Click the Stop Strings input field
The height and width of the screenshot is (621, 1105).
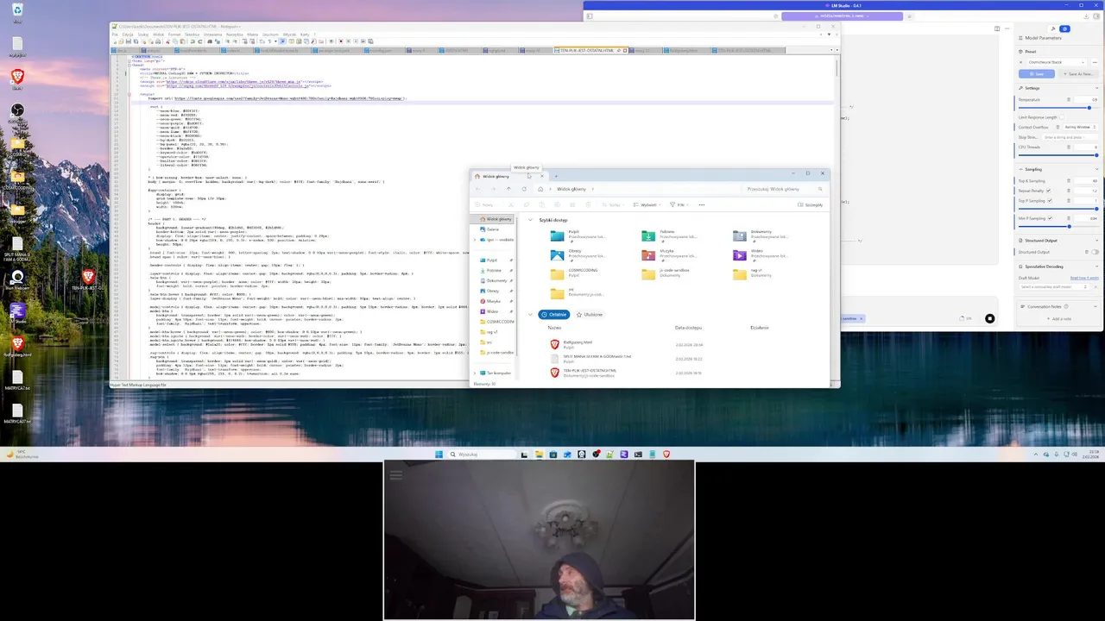1069,137
